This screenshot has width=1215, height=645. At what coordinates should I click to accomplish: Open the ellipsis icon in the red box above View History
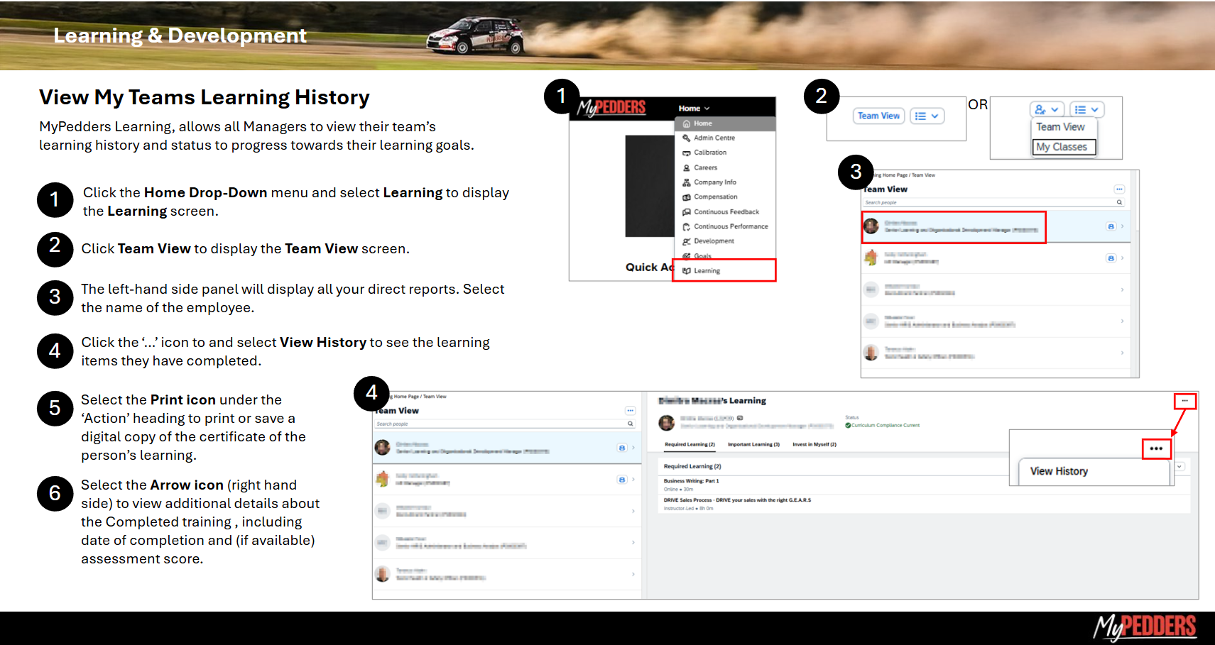coord(1156,448)
